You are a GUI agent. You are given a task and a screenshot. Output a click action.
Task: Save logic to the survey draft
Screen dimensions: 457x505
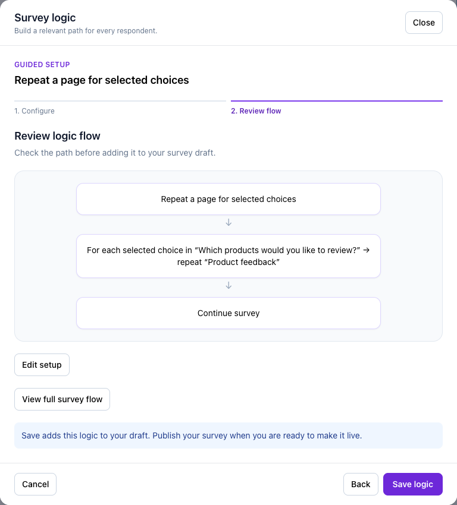(x=412, y=484)
